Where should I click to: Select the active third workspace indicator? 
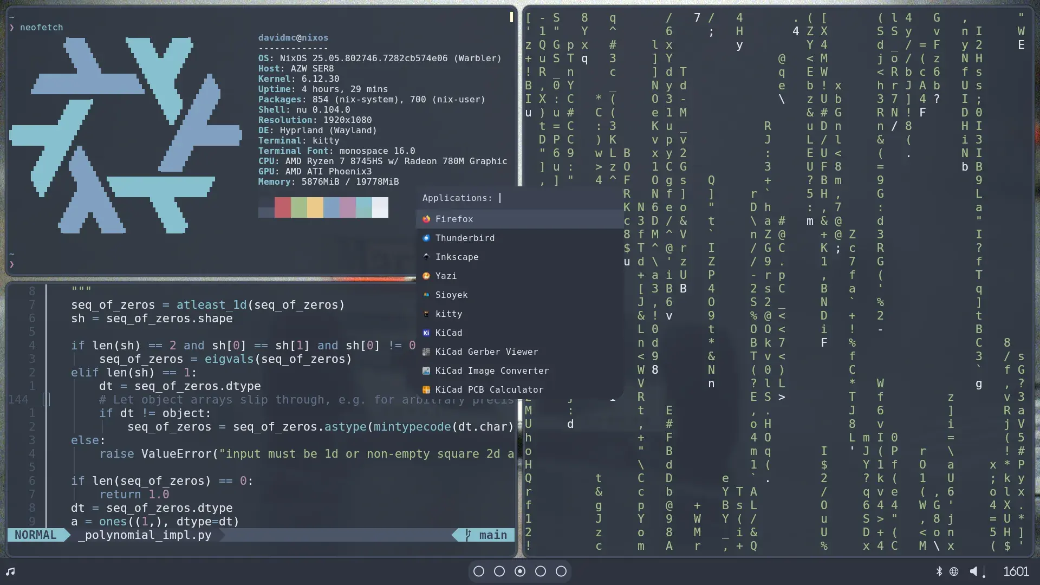point(520,571)
